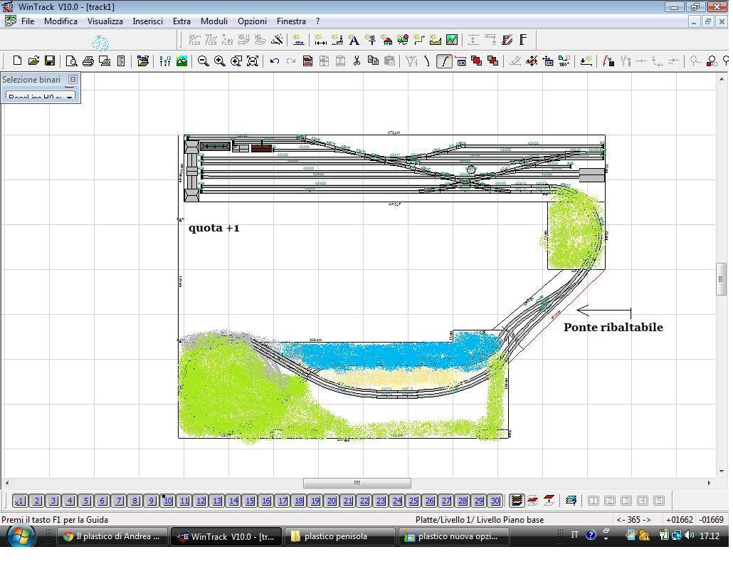Open the Modifica menu

click(60, 21)
